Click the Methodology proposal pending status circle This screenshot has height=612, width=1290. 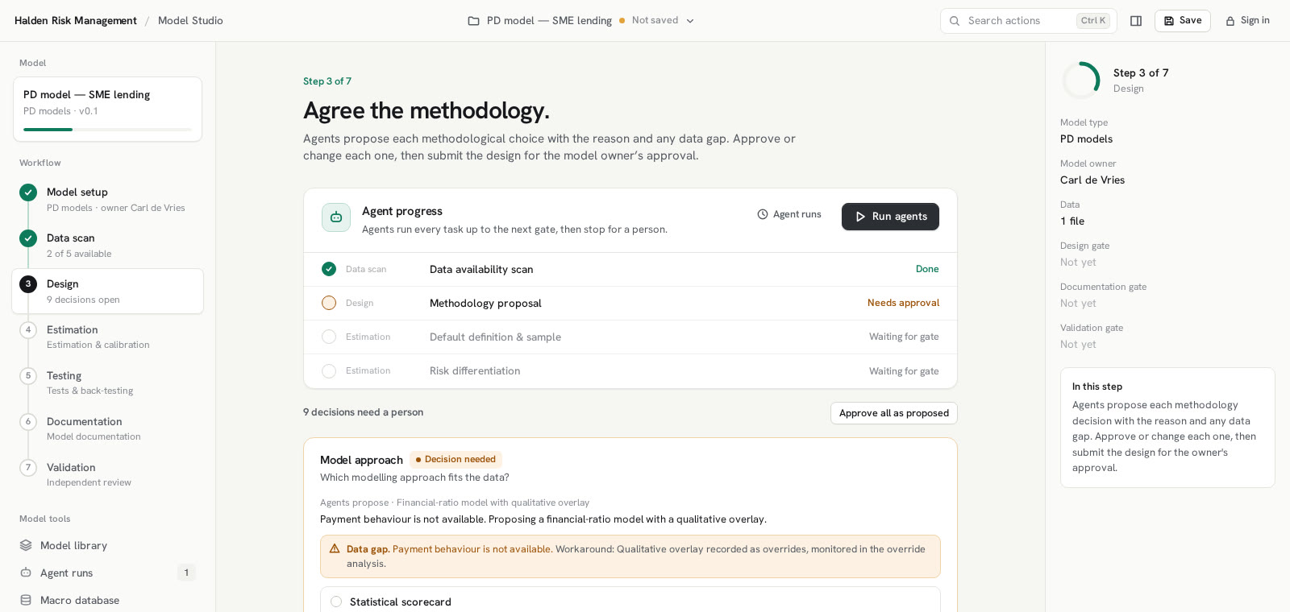pyautogui.click(x=329, y=303)
